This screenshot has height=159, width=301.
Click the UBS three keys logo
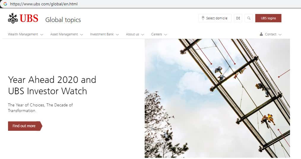tap(13, 18)
